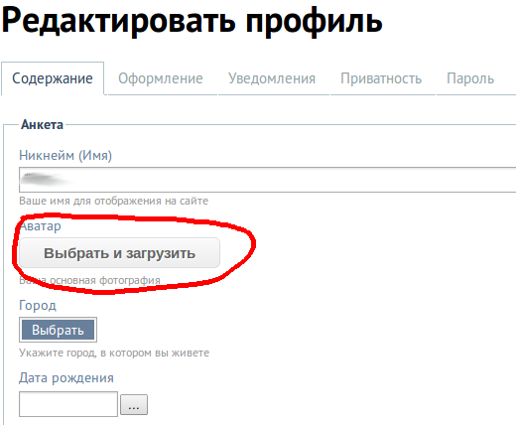Image resolution: width=516 pixels, height=425 pixels.
Task: Click the Редактировать профиль page heading
Action: tap(192, 21)
